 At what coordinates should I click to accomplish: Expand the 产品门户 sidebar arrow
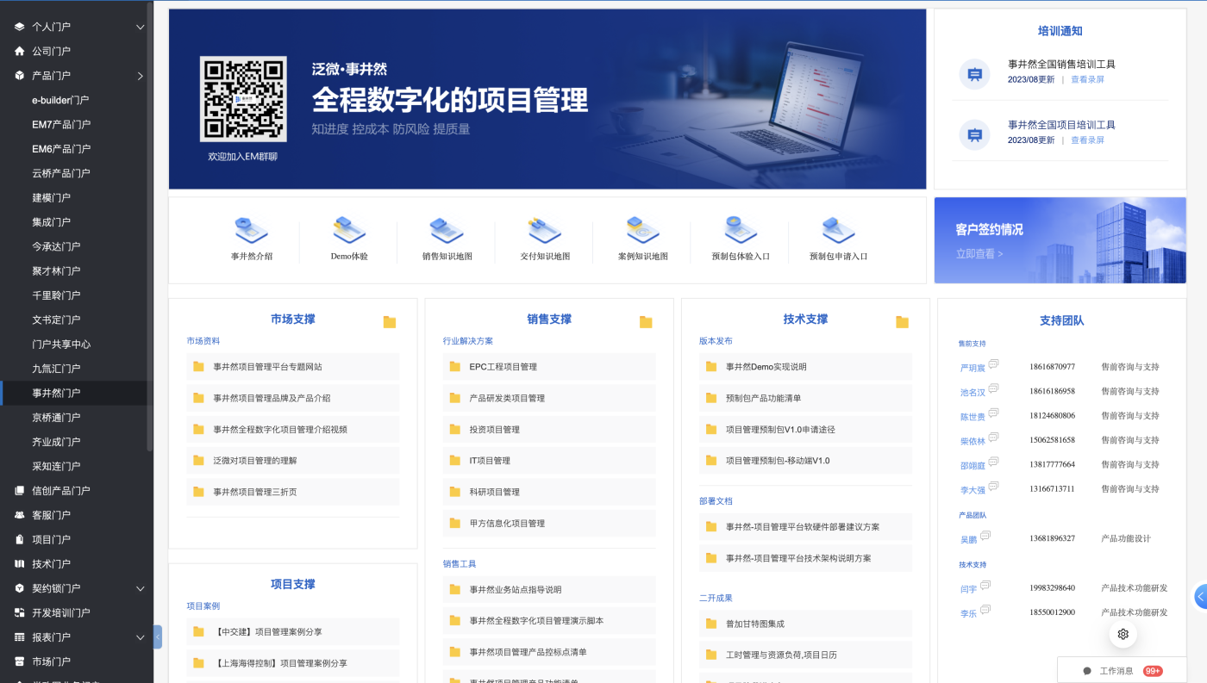[141, 76]
